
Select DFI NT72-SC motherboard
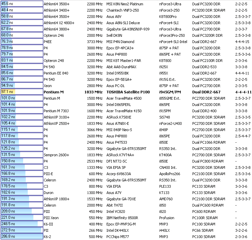[x=117, y=161]
